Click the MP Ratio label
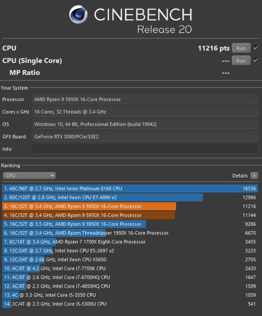The width and height of the screenshot is (262, 316). point(25,72)
